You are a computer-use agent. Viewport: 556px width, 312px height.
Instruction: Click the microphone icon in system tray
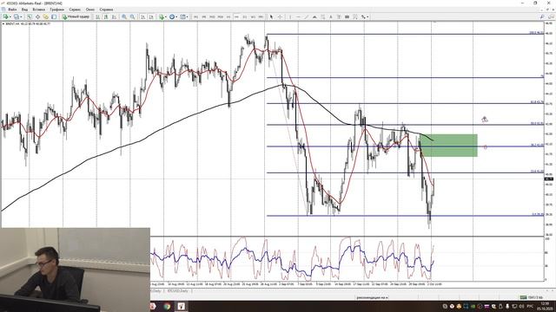pos(507,306)
